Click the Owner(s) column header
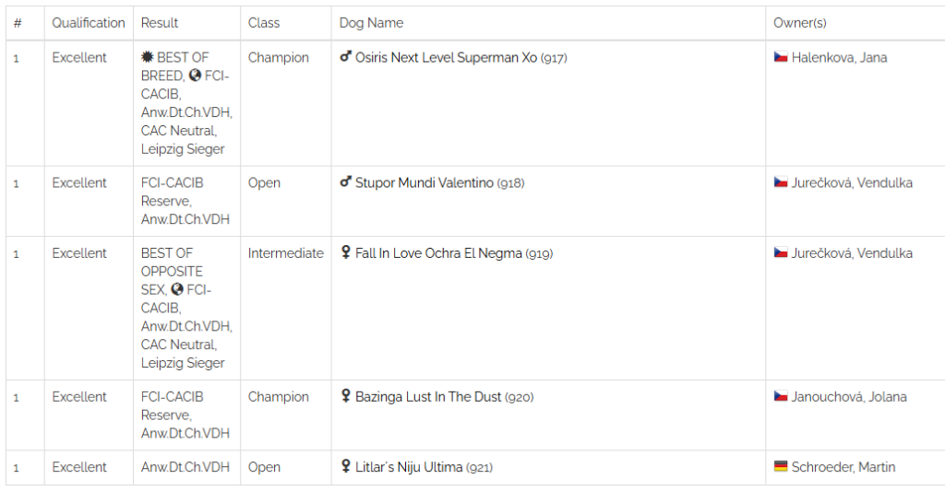Image resolution: width=945 pixels, height=491 pixels. tap(800, 23)
